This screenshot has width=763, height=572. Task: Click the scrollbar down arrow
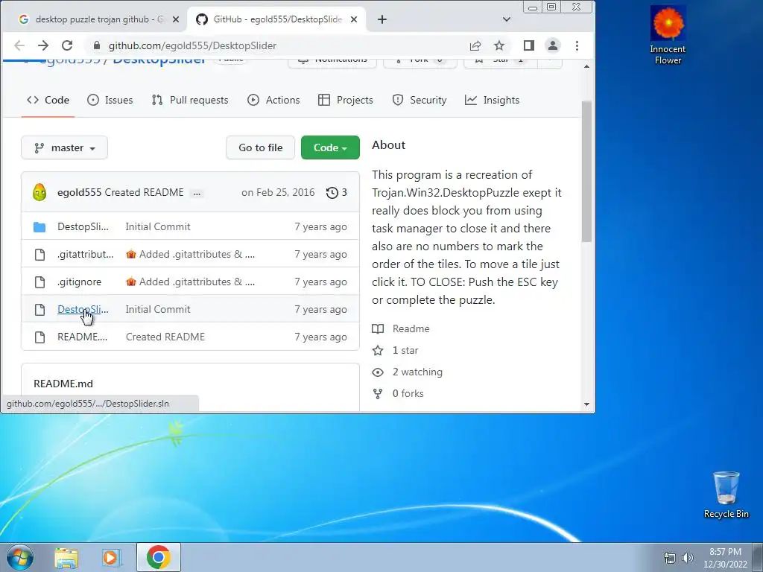click(x=586, y=404)
